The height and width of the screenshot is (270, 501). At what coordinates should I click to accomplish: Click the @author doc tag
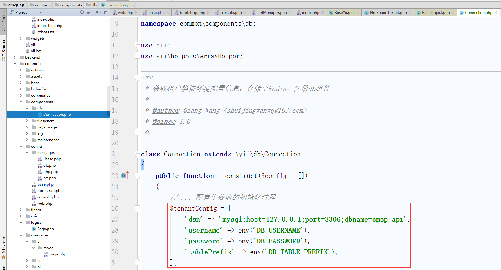pos(166,111)
